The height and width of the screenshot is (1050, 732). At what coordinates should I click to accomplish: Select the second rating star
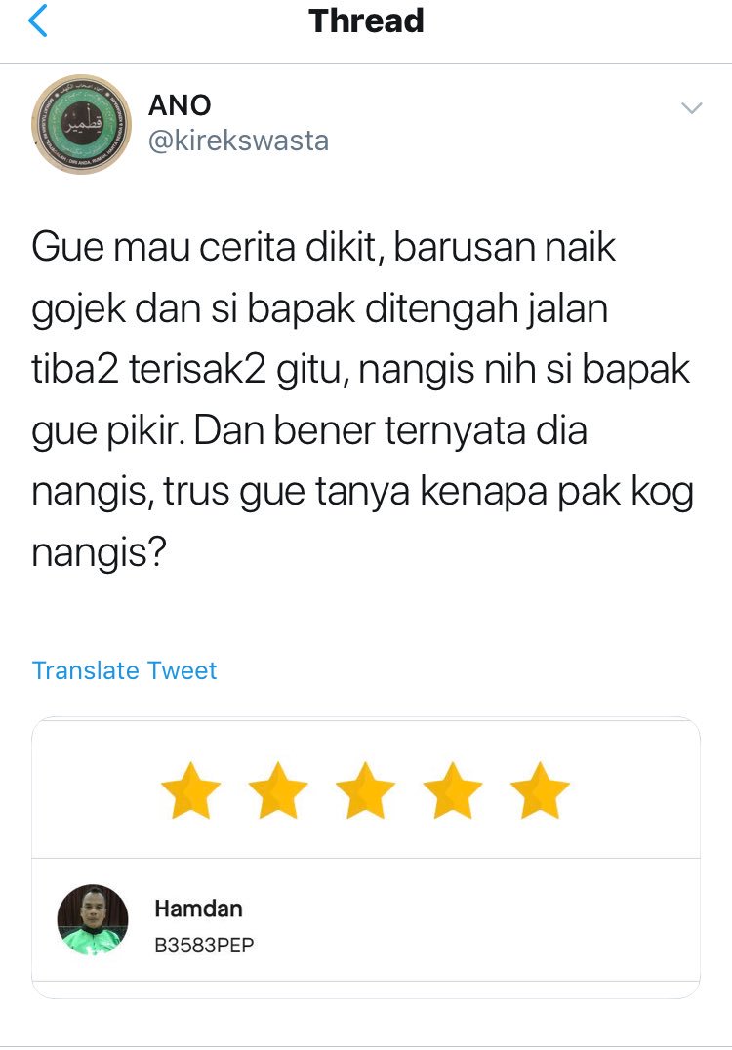click(278, 790)
